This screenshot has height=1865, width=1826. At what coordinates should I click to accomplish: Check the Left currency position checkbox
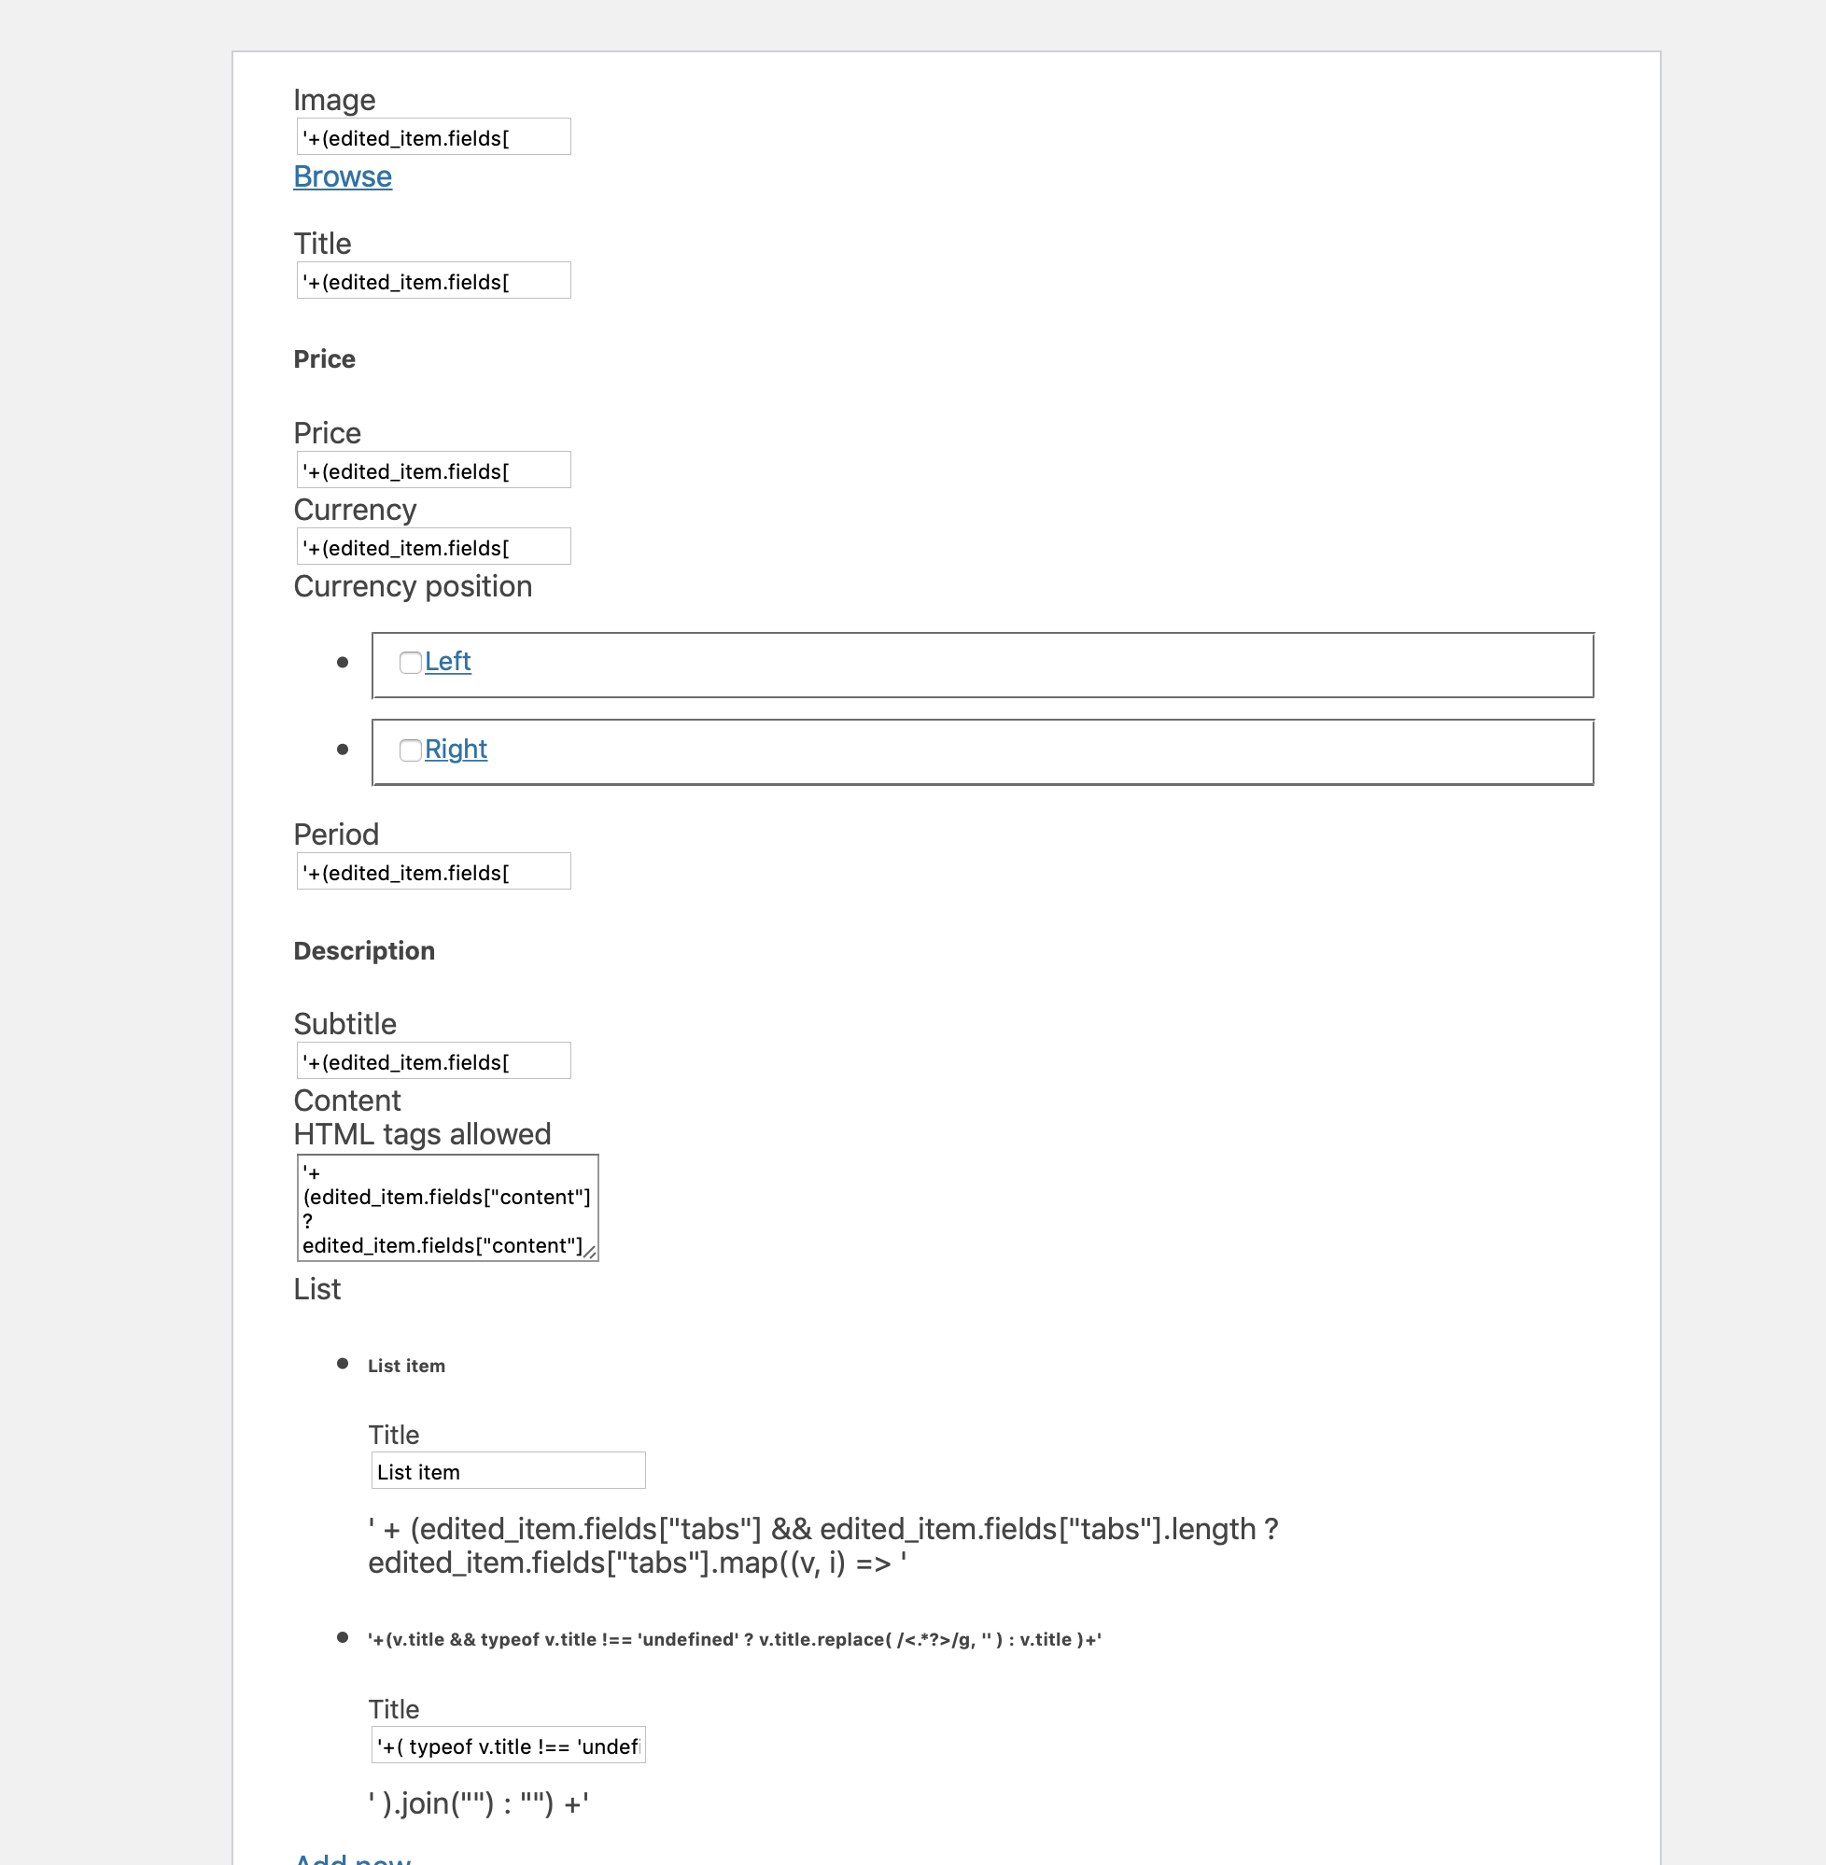tap(411, 663)
